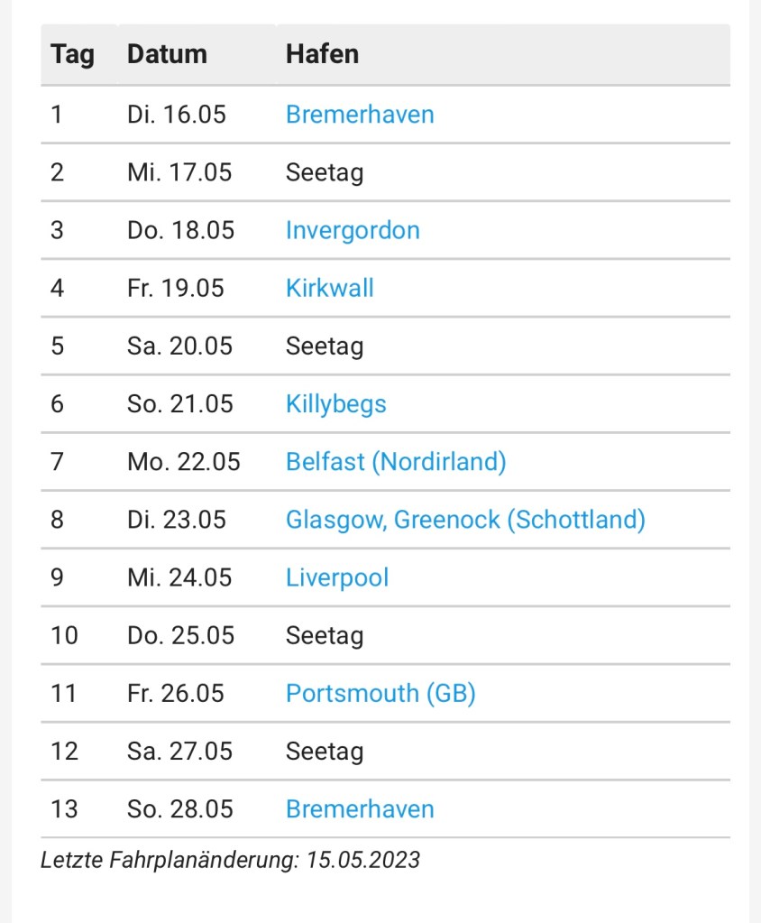This screenshot has width=761, height=923.
Task: Open Belfast (Nordirland) port details
Action: coord(396,462)
